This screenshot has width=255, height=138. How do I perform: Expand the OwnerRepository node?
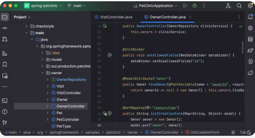pyautogui.click(x=48, y=80)
